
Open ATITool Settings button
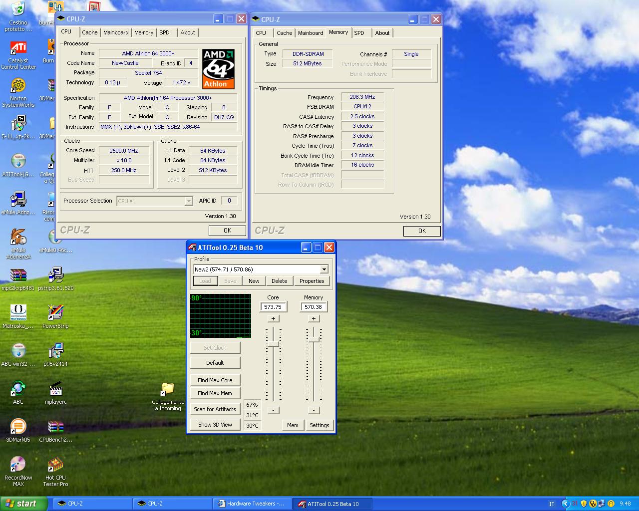[319, 425]
